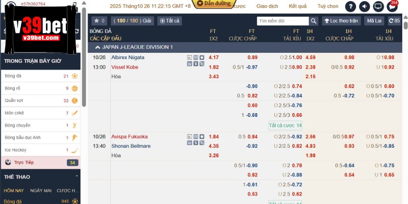Select 1H 1X2 draw odds 2.15
Screen dimensions: 408x204
coord(310,76)
